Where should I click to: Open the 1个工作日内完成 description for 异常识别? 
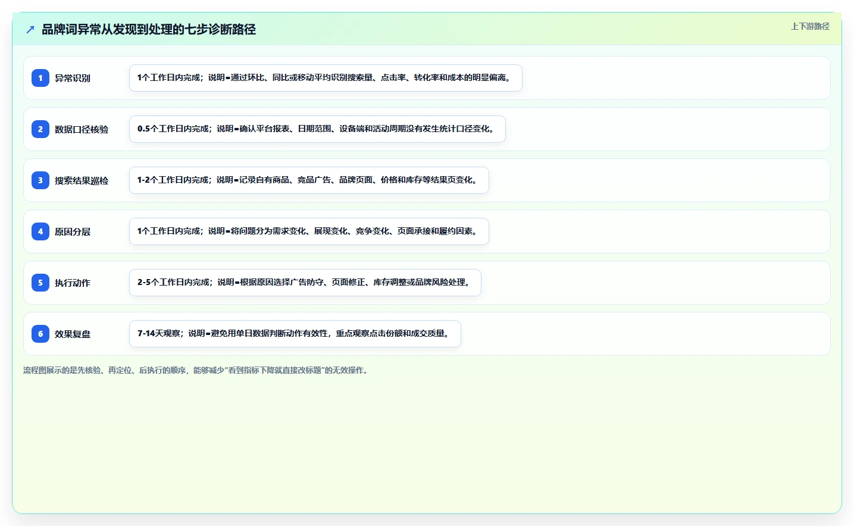coord(326,78)
